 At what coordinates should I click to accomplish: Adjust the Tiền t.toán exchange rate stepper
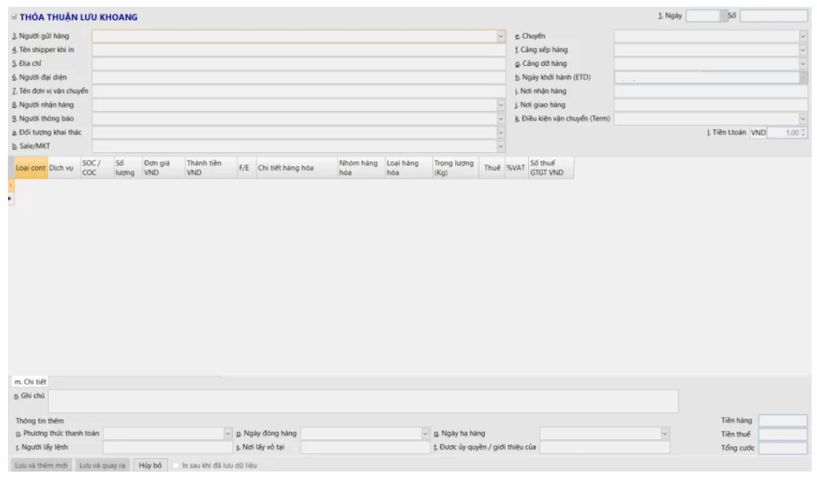coord(803,133)
